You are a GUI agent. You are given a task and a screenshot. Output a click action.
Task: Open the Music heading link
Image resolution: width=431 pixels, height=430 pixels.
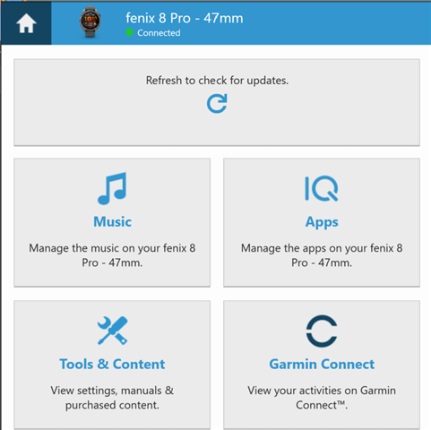point(112,222)
